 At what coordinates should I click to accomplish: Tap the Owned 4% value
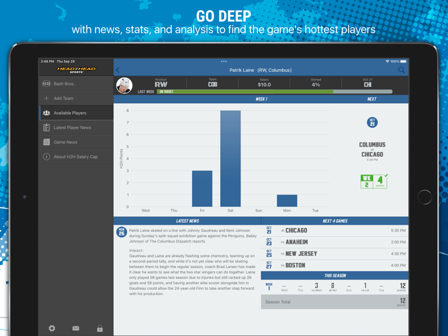pos(316,83)
